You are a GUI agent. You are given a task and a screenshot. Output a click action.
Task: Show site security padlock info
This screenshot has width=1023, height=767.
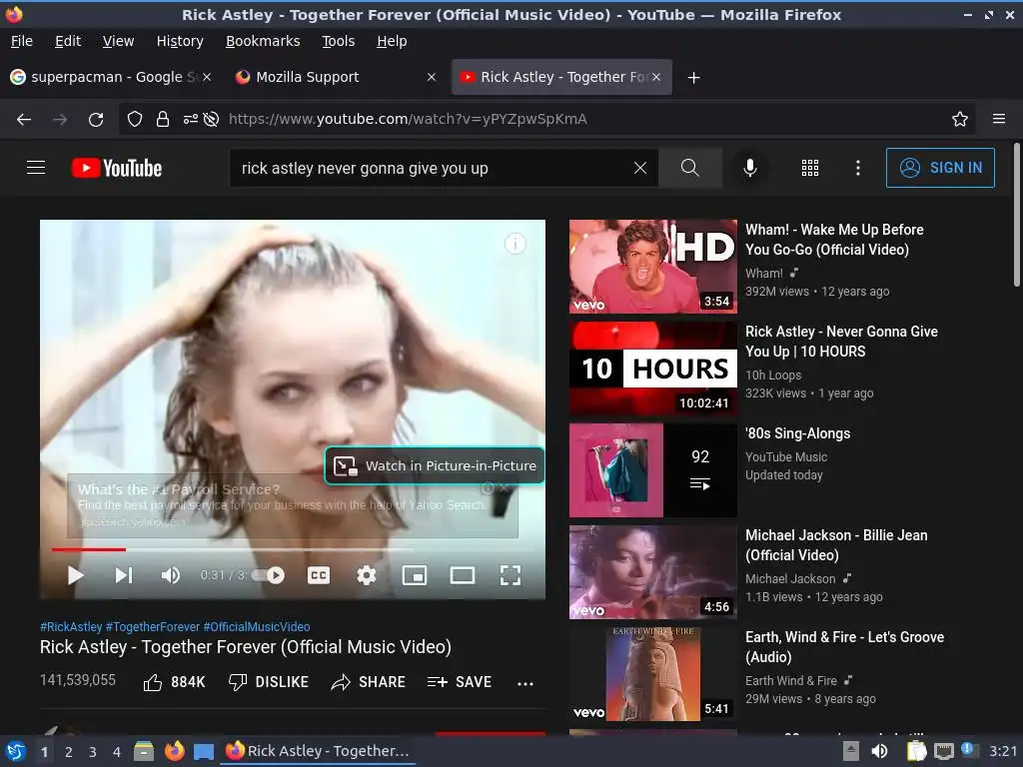163,120
